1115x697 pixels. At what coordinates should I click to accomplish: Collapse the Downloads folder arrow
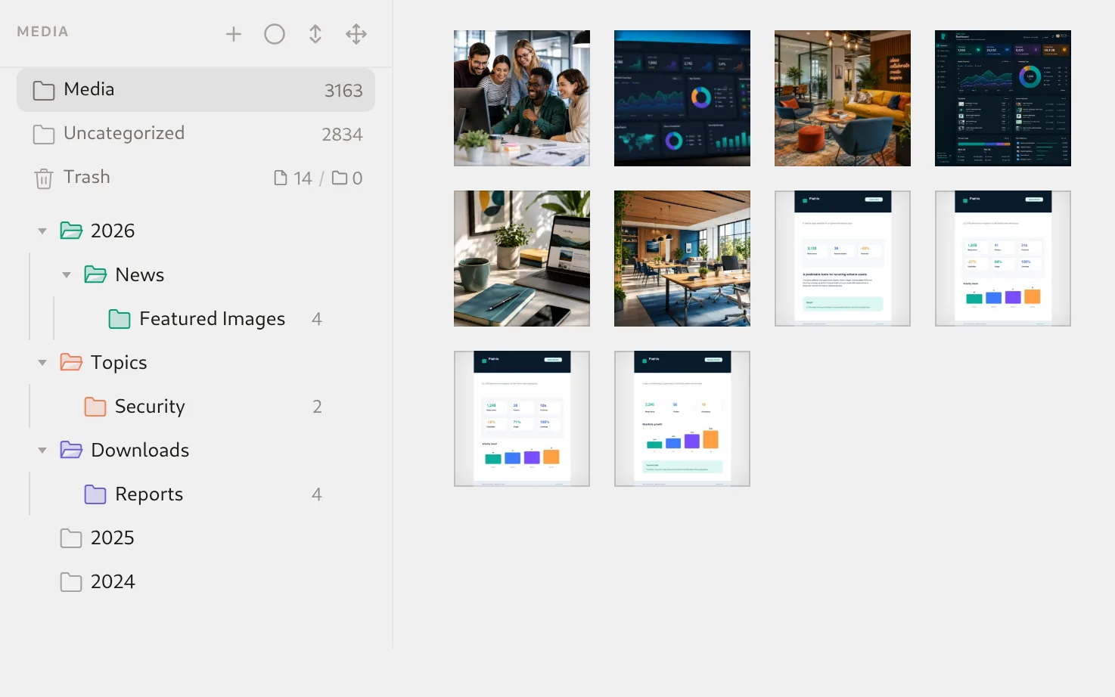pos(42,450)
